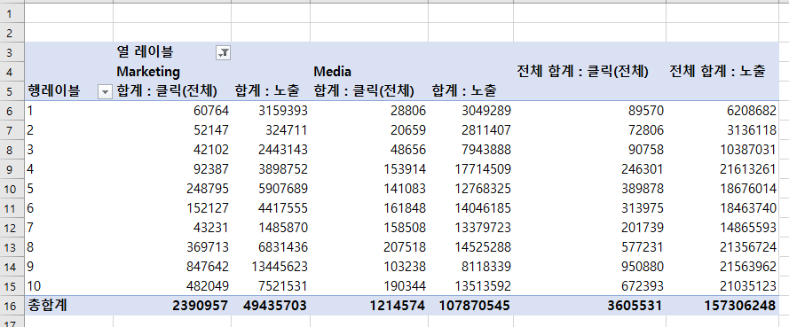This screenshot has height=327, width=789.
Task: Select cell showing 72806
Action: [589, 130]
